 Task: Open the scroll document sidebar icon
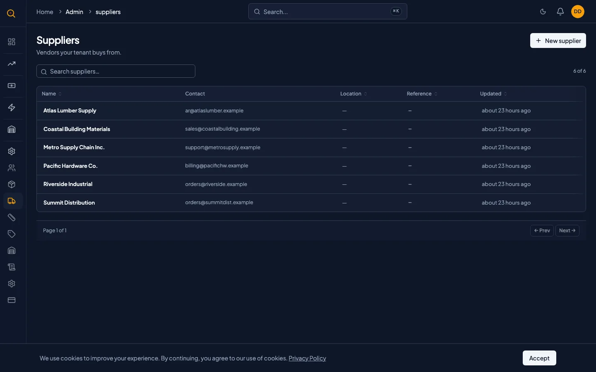pyautogui.click(x=12, y=267)
